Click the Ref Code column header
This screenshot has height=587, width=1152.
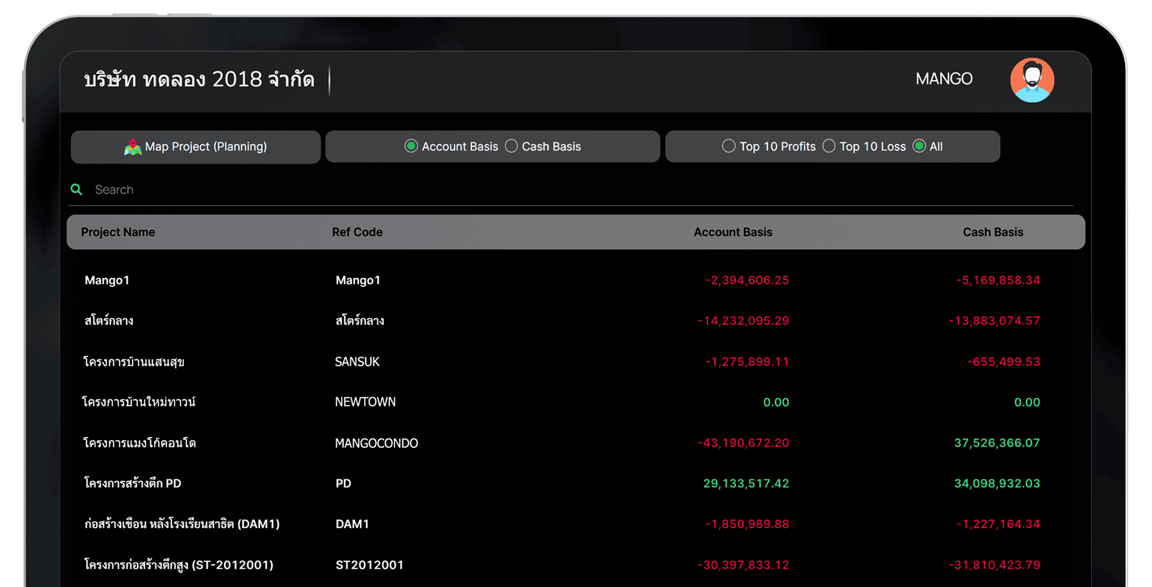357,232
